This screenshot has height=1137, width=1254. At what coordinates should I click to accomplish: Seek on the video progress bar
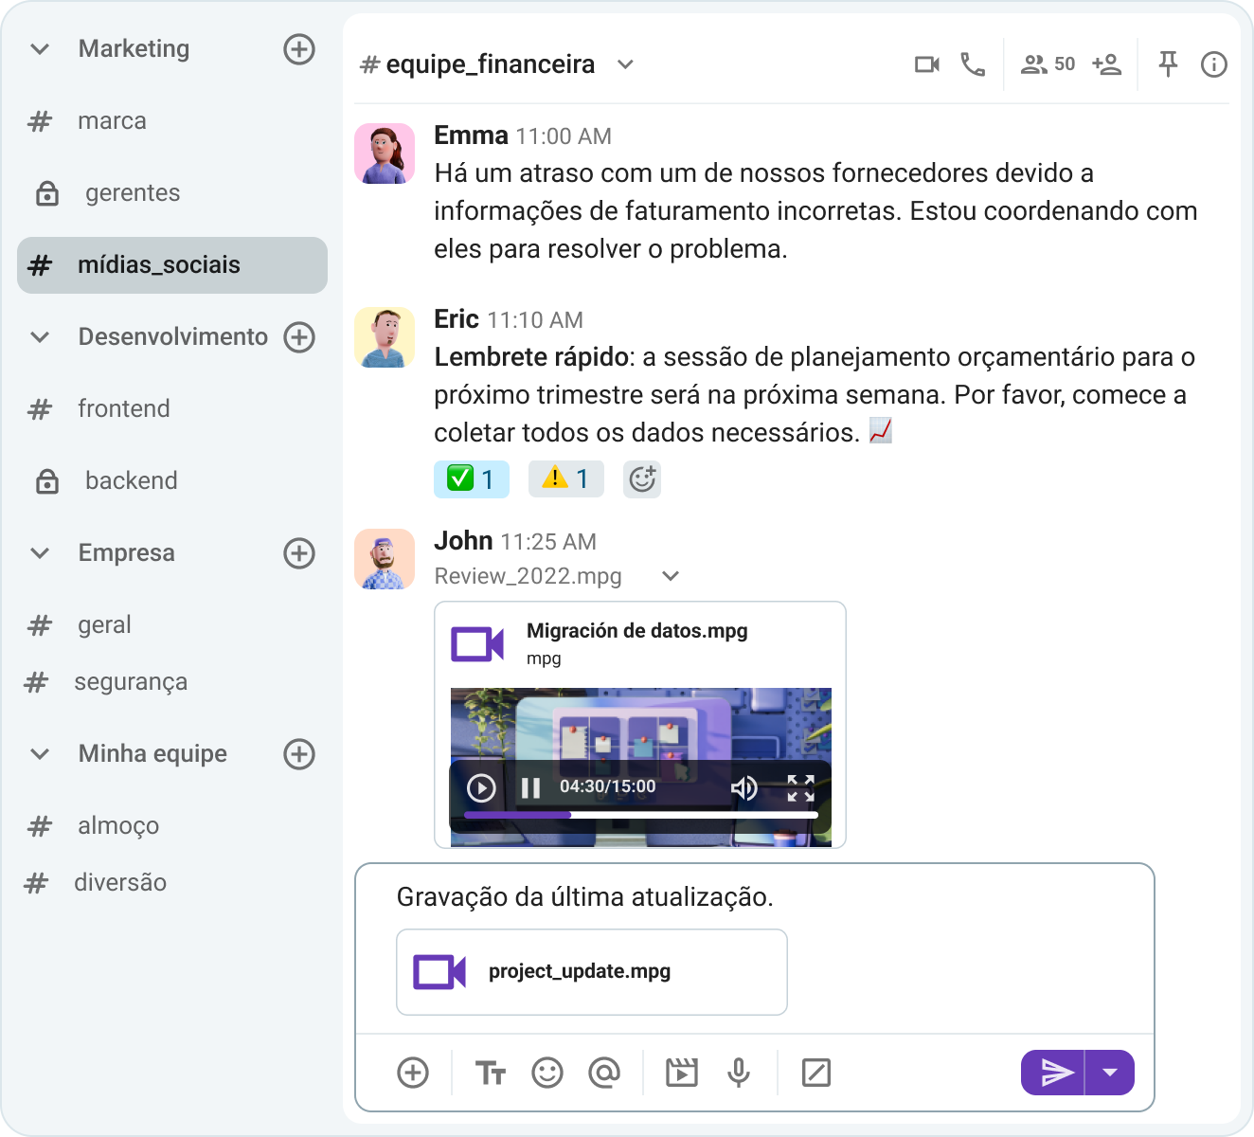tap(641, 815)
